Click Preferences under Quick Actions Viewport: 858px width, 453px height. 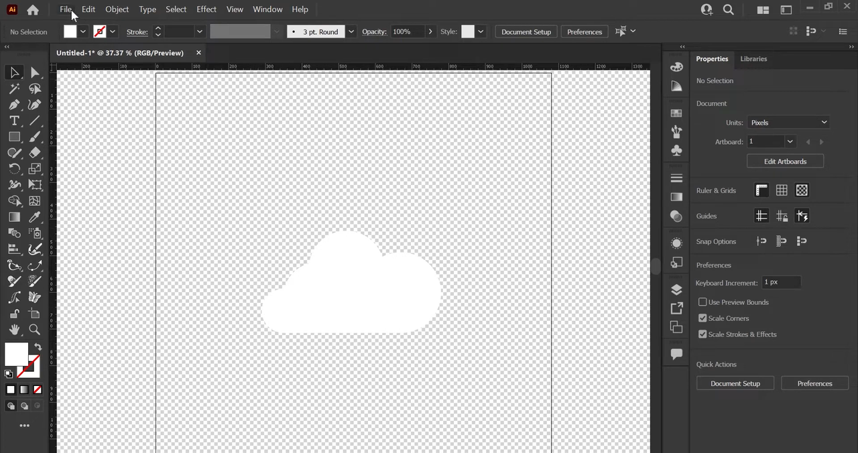click(815, 383)
